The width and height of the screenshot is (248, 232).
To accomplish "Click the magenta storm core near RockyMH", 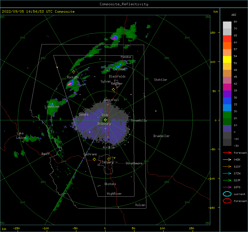I will (x=70, y=84).
